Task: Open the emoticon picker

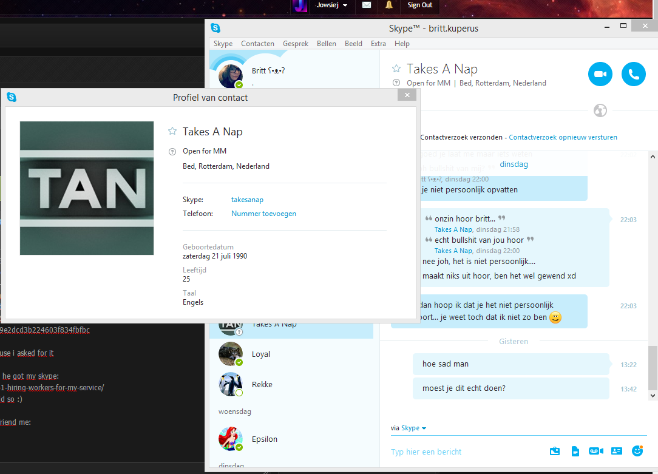Action: pyautogui.click(x=637, y=451)
